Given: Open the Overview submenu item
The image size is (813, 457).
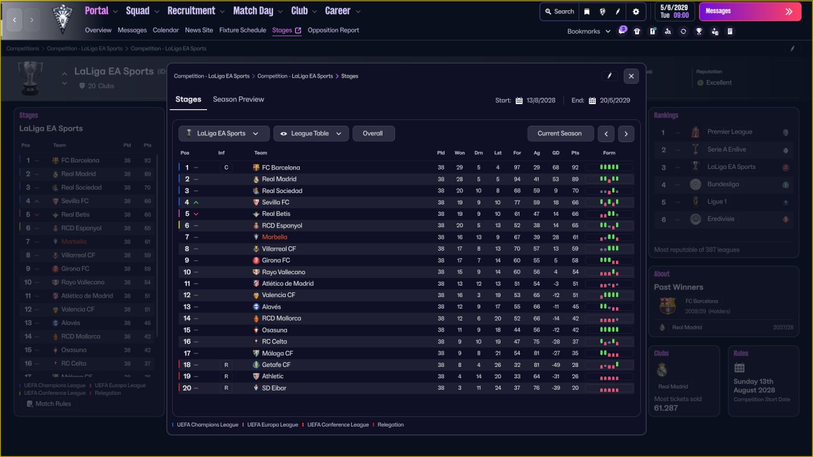Looking at the screenshot, I should pyautogui.click(x=98, y=30).
